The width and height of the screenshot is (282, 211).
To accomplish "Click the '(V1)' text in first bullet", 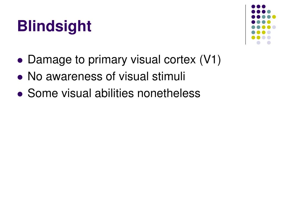I will coord(210,60).
